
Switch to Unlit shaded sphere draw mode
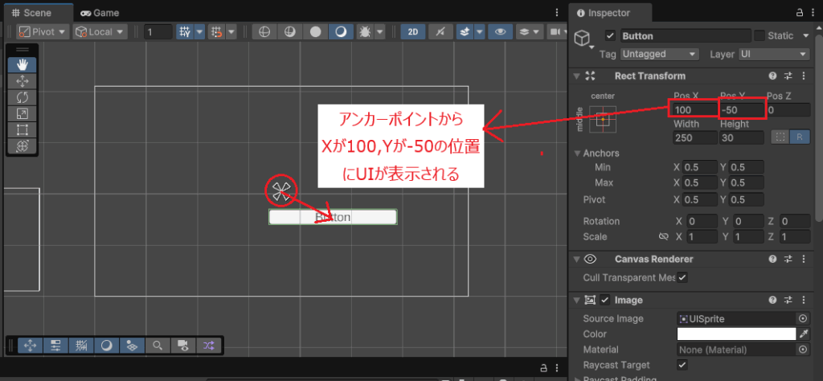tap(315, 32)
